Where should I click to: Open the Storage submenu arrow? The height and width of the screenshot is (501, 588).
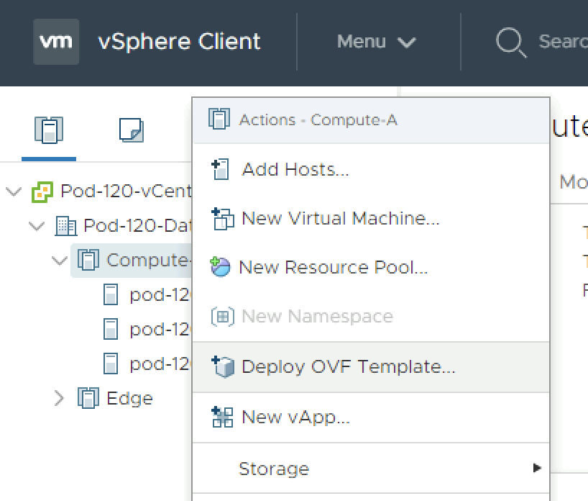(x=536, y=469)
